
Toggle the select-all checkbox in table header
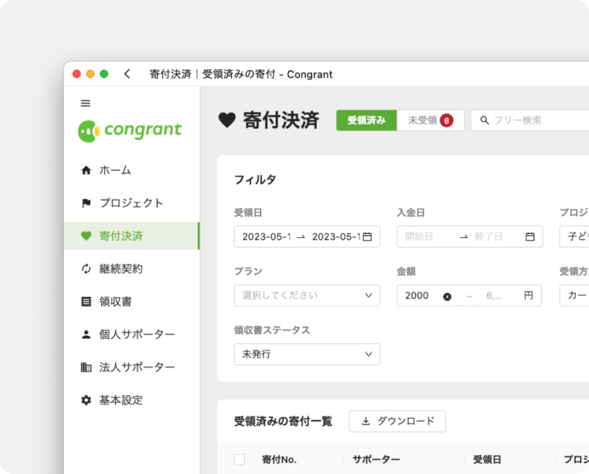[239, 459]
